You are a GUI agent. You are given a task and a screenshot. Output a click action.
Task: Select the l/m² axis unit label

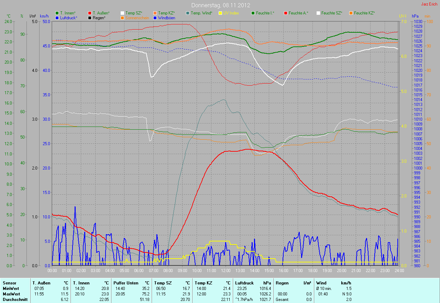pyautogui.click(x=33, y=16)
